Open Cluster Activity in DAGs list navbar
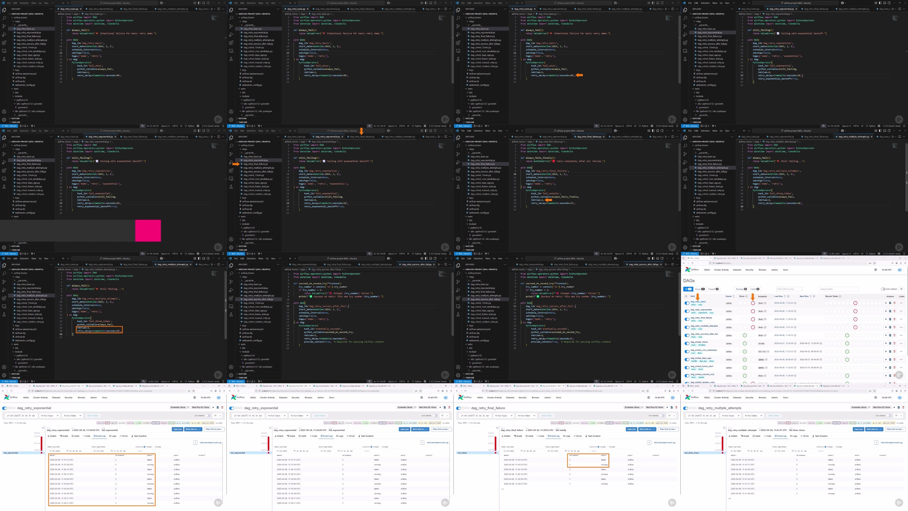 (722, 270)
